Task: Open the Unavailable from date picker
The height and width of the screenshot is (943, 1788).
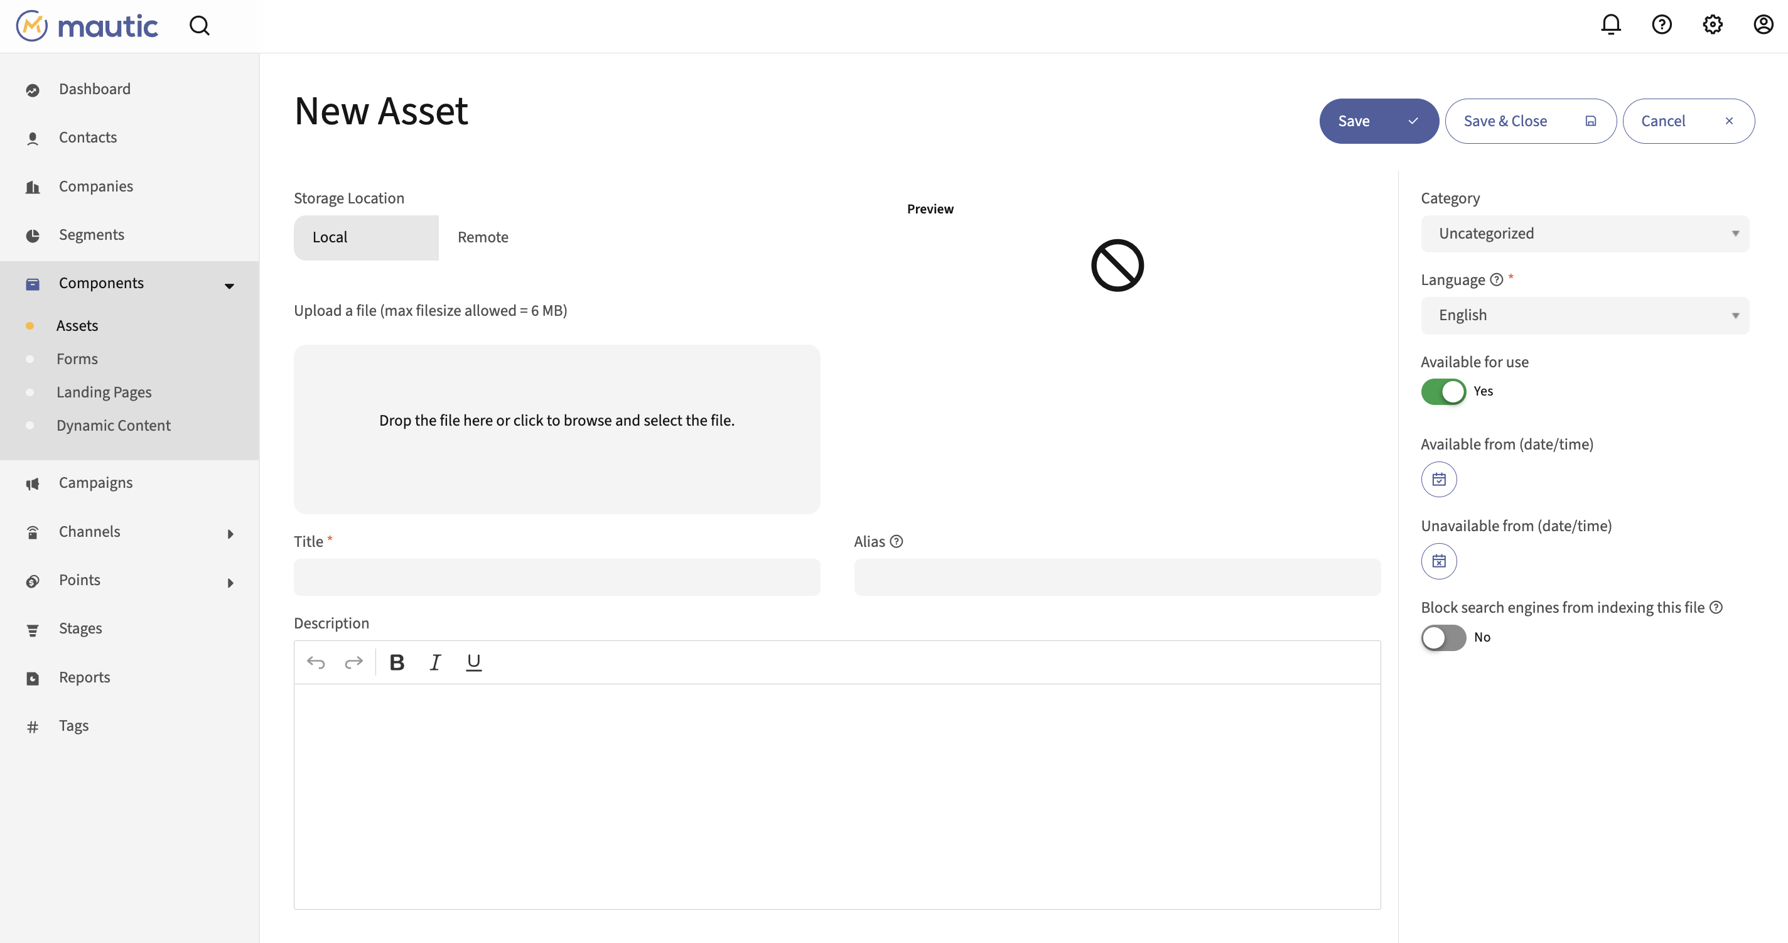Action: click(x=1439, y=561)
